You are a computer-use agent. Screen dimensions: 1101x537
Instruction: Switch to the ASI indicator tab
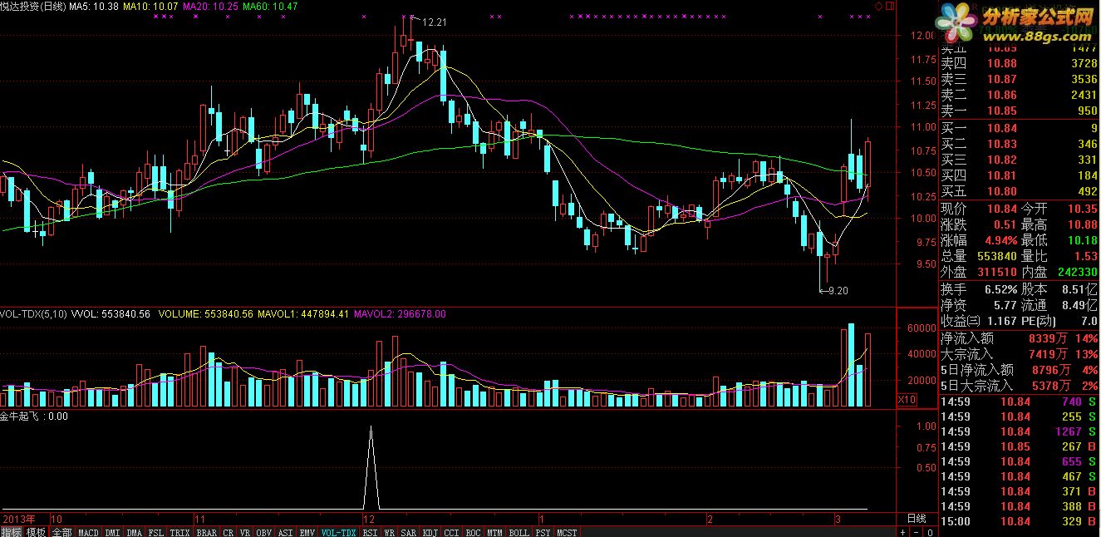coord(285,531)
